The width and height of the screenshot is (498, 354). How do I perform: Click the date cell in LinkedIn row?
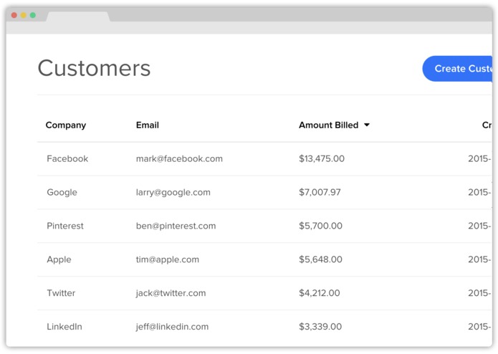pyautogui.click(x=479, y=327)
